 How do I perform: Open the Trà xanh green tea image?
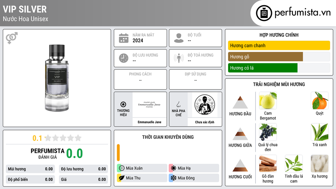coord(320,132)
